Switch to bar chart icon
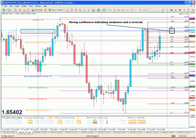Viewport: 196px width, 138px height. pos(67,10)
